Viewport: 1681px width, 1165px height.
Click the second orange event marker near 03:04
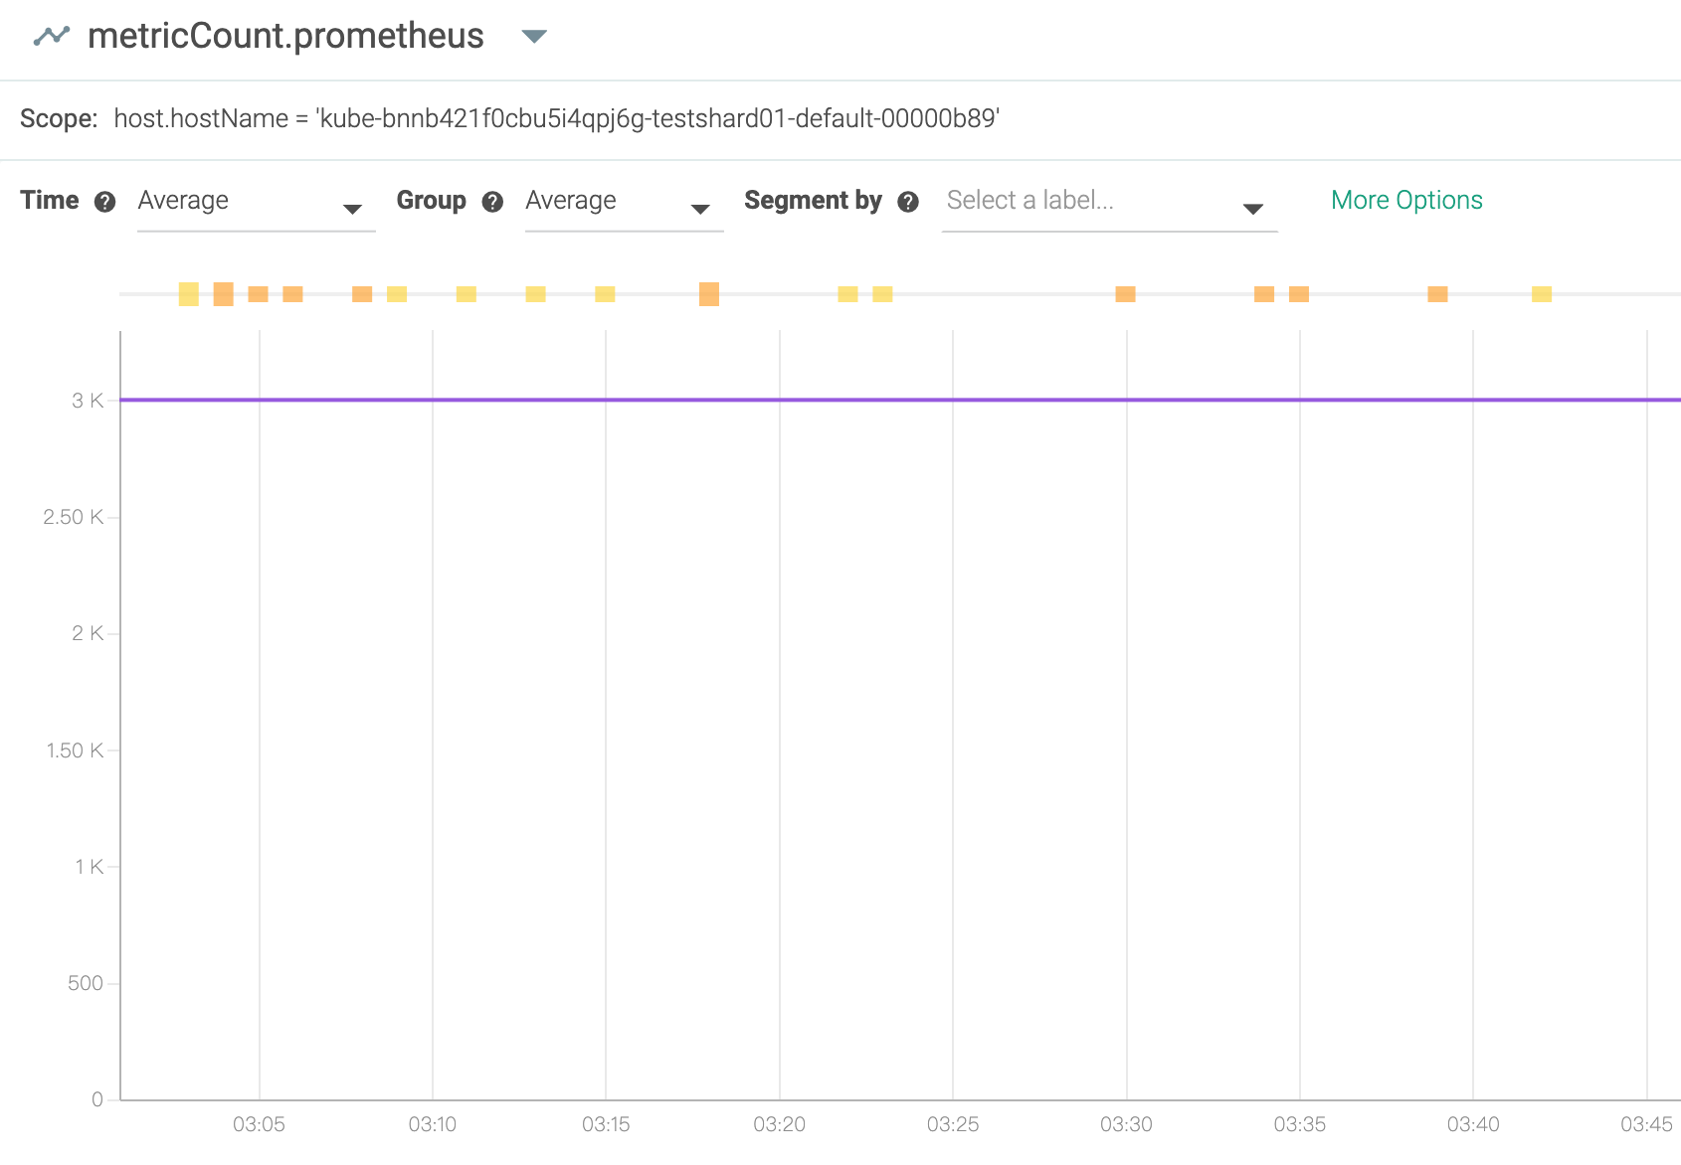[224, 294]
